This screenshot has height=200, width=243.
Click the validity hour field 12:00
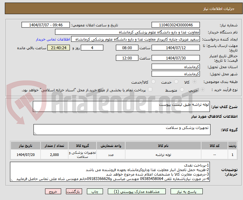(127, 58)
